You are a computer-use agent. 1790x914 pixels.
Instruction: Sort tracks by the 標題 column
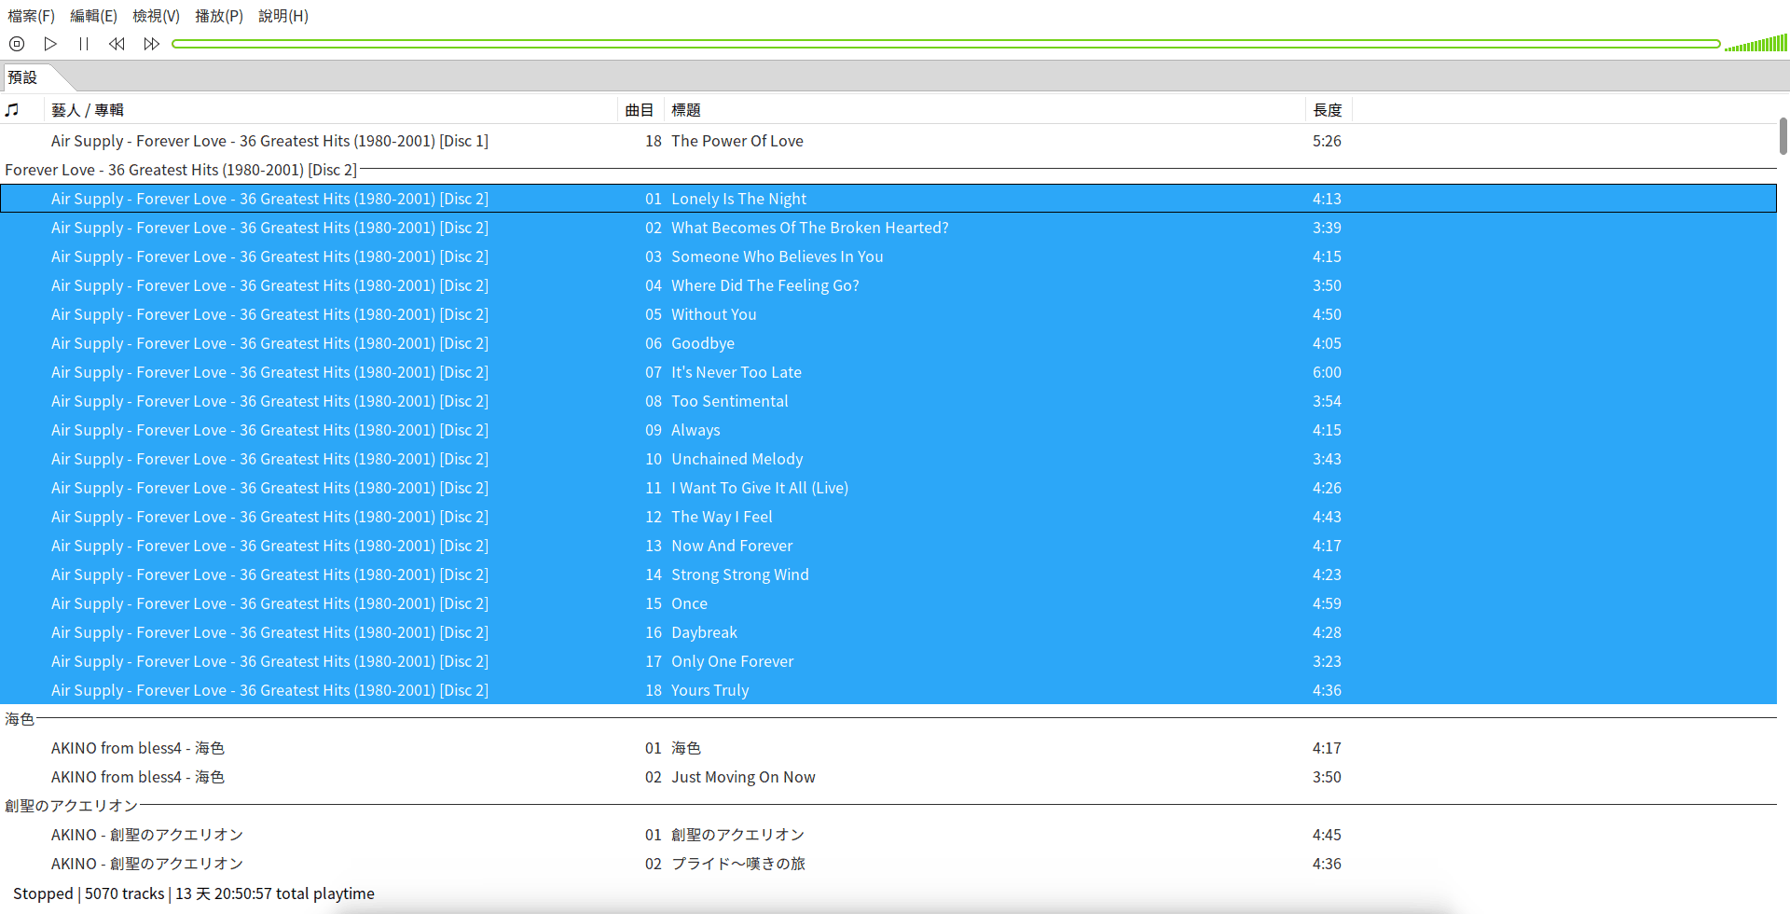coord(687,109)
